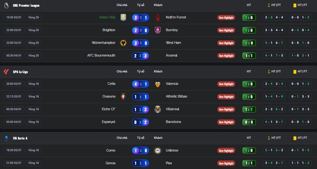
Task: Click the Premier League logo icon
Action: 6,5
